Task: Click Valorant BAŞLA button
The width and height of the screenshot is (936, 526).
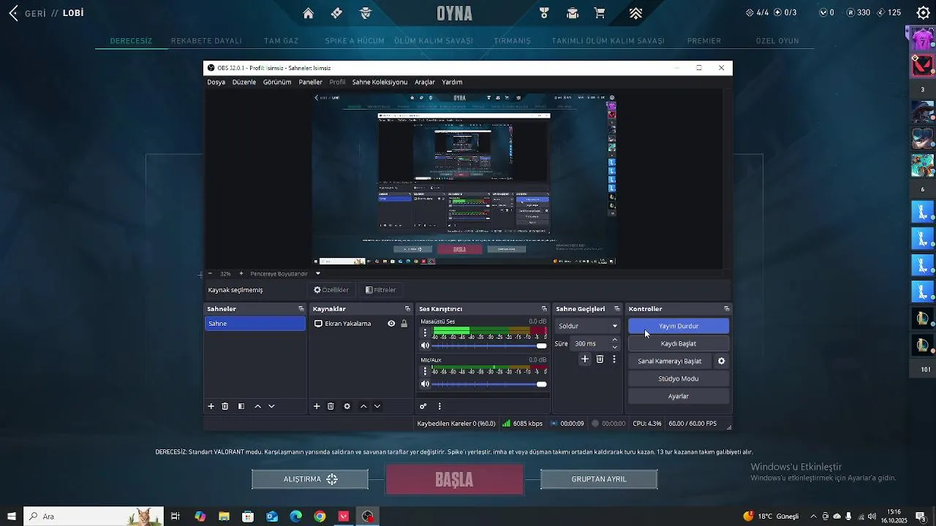Action: click(455, 480)
